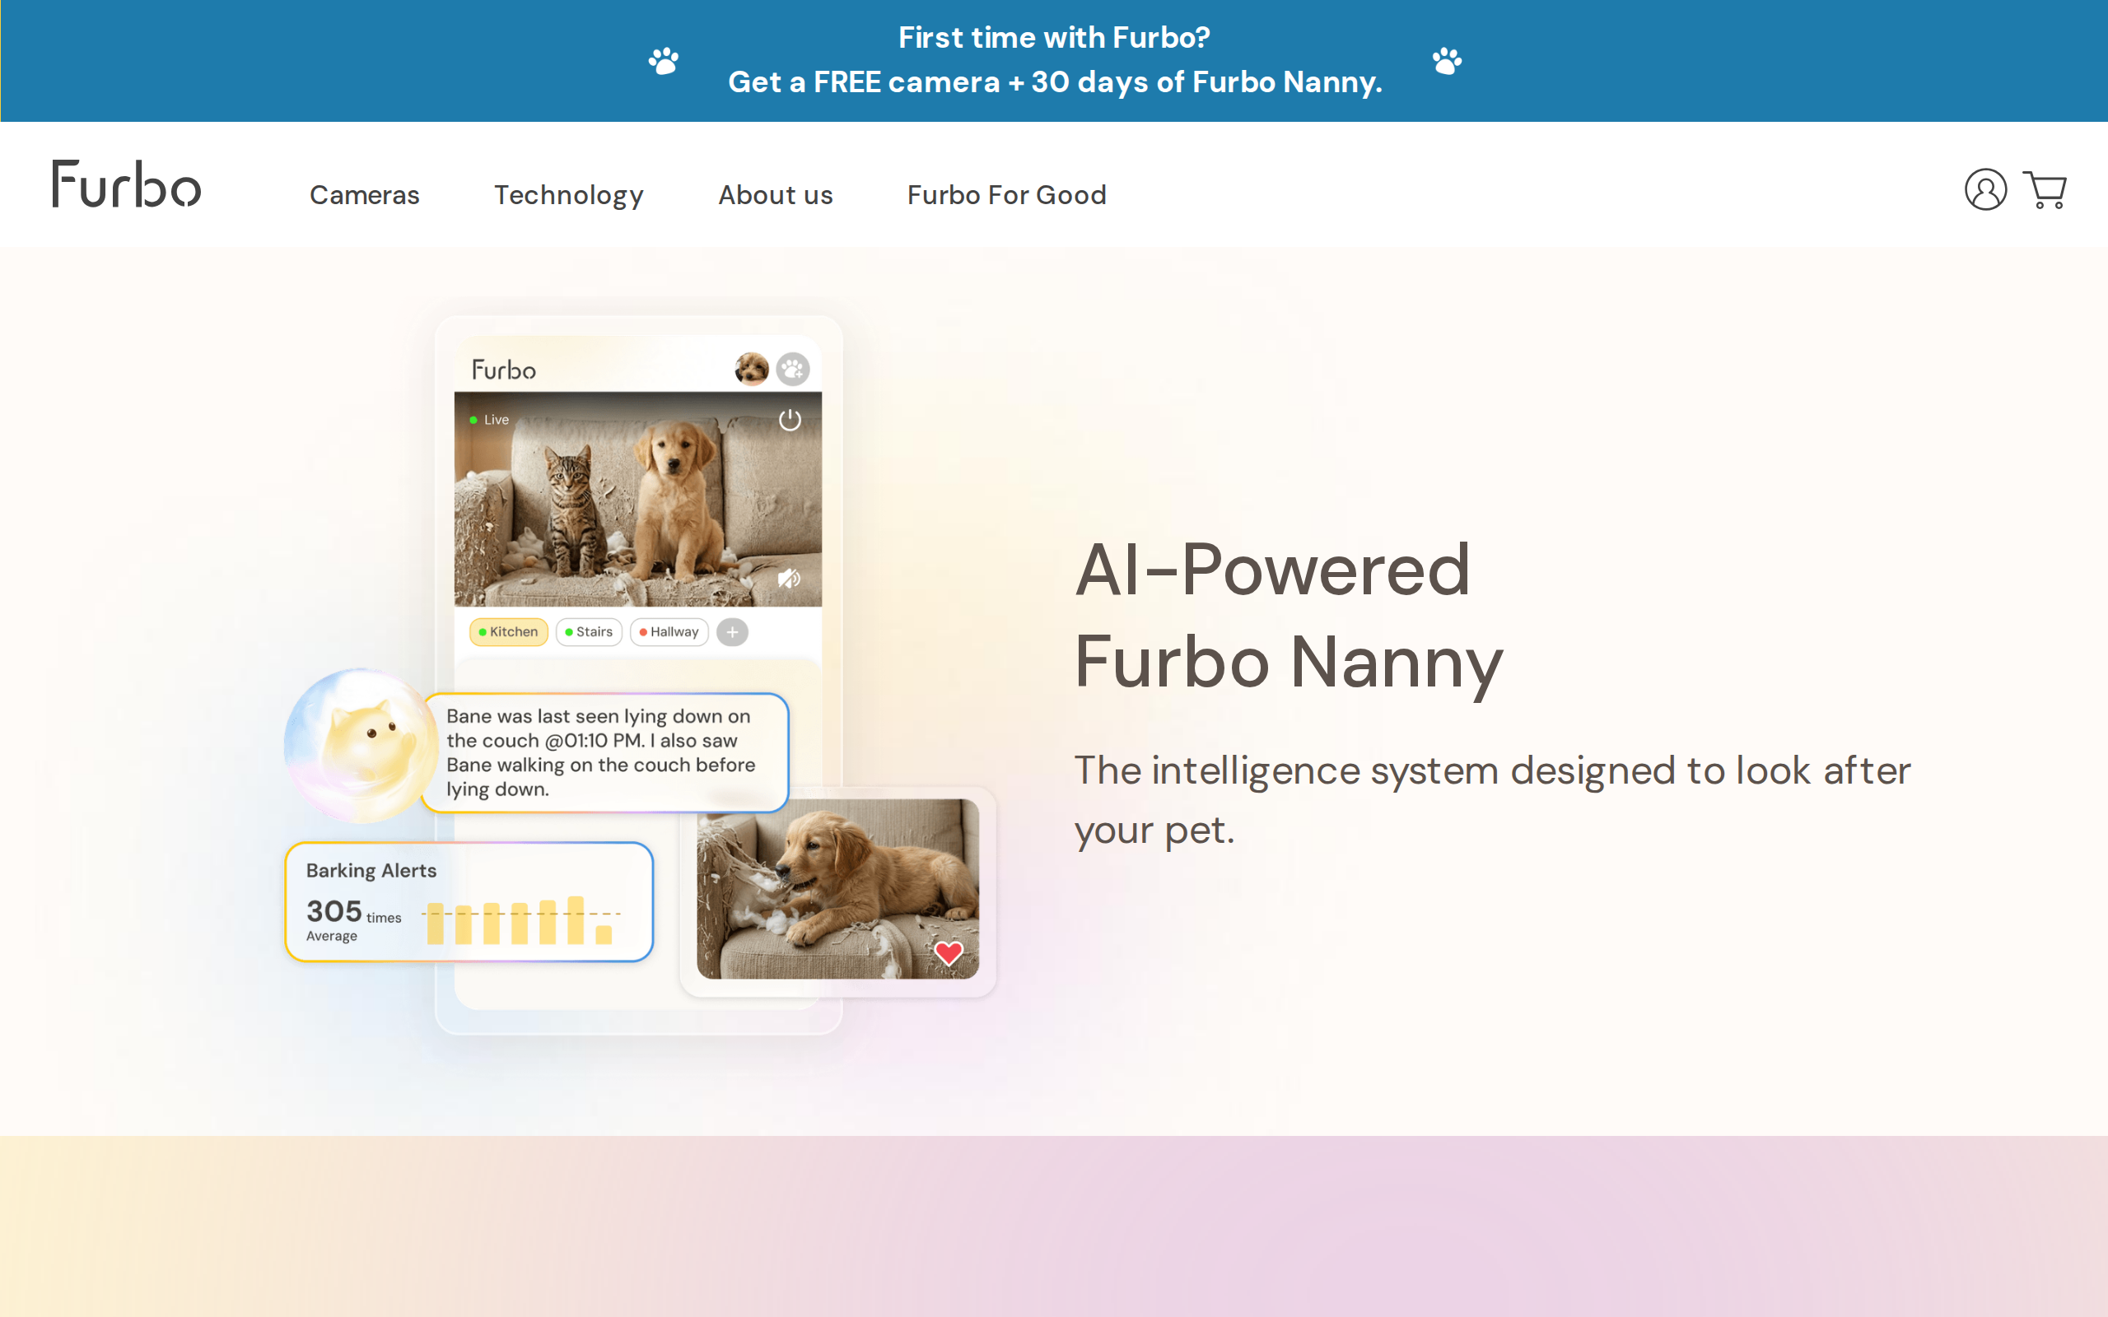Image resolution: width=2108 pixels, height=1317 pixels.
Task: Click the live feed of cat and puppy
Action: [x=637, y=499]
